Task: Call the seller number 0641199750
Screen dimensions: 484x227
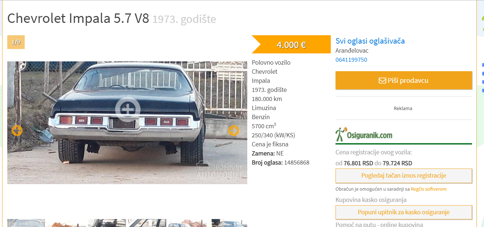Action: pos(351,60)
